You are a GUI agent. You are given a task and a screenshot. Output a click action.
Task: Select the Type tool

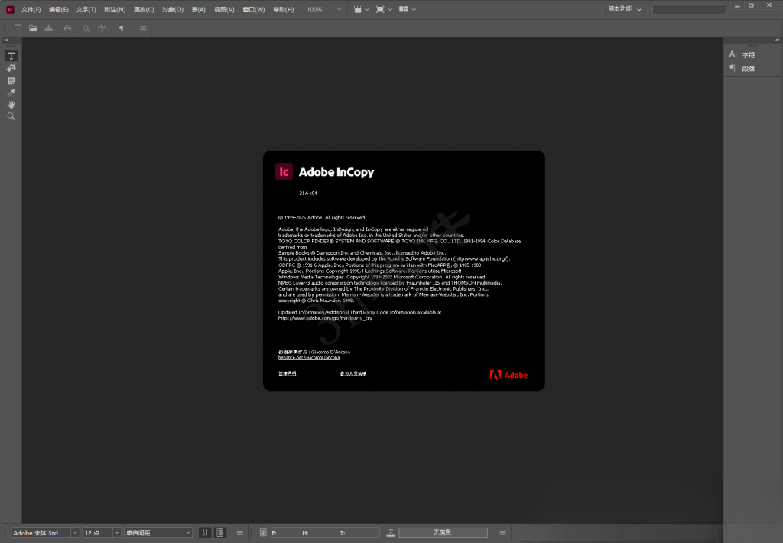(x=11, y=56)
